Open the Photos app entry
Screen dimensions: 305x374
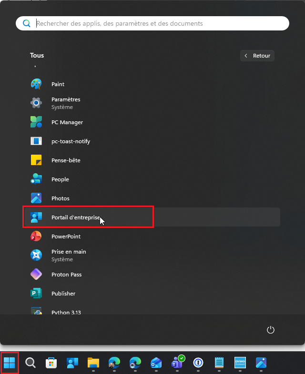(60, 198)
